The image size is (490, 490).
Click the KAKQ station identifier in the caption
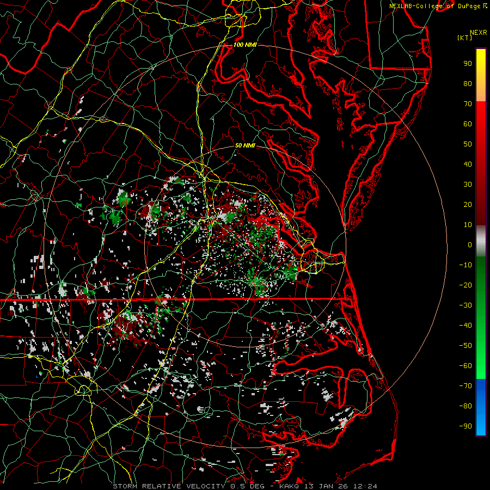pyautogui.click(x=289, y=486)
